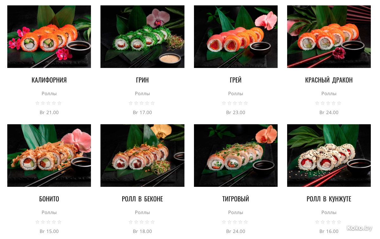
Task: Open Роллы category under Грей
Action: [x=235, y=94]
